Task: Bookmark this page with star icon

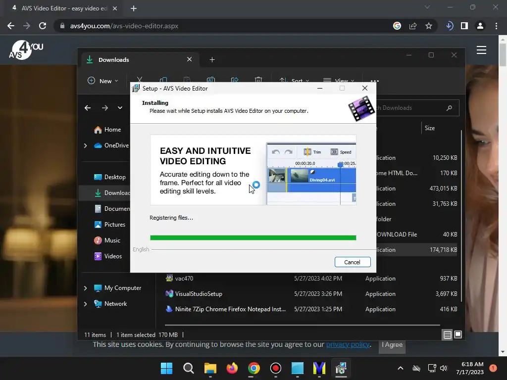Action: pyautogui.click(x=429, y=26)
